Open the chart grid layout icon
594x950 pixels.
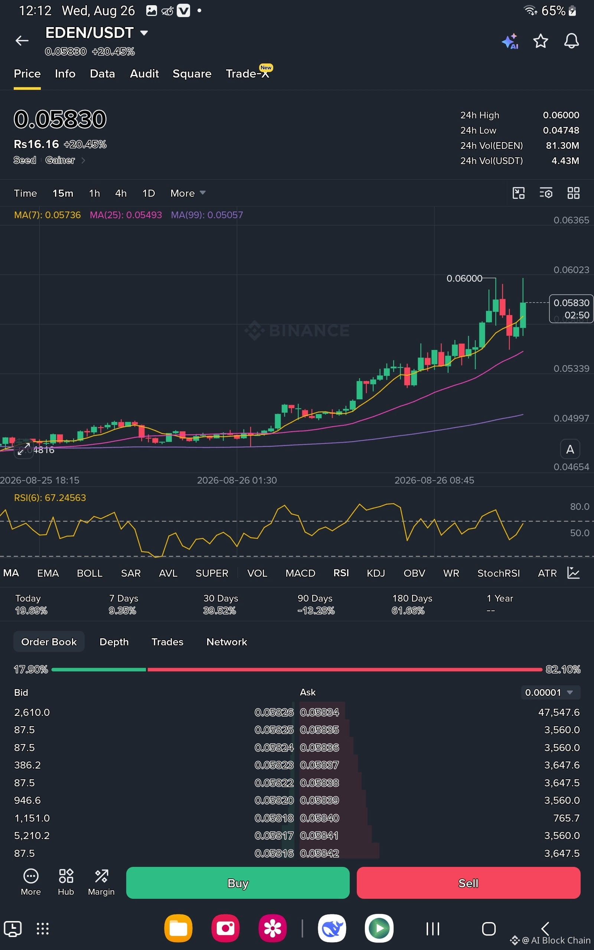pyautogui.click(x=574, y=193)
